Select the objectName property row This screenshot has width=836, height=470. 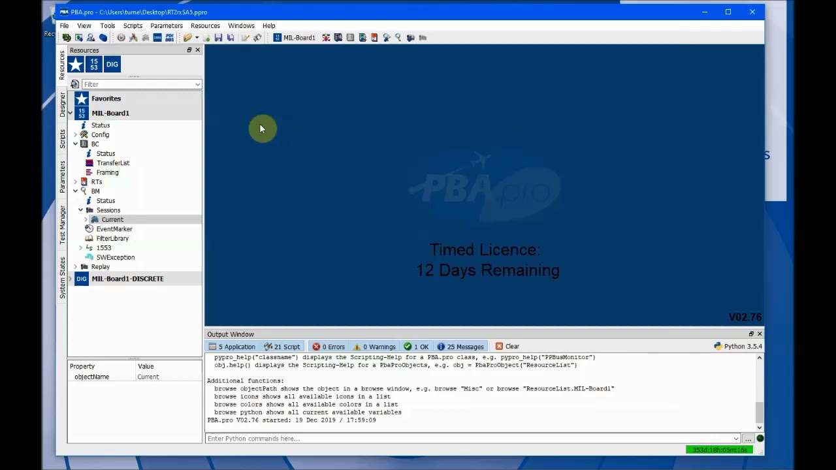[x=135, y=377]
